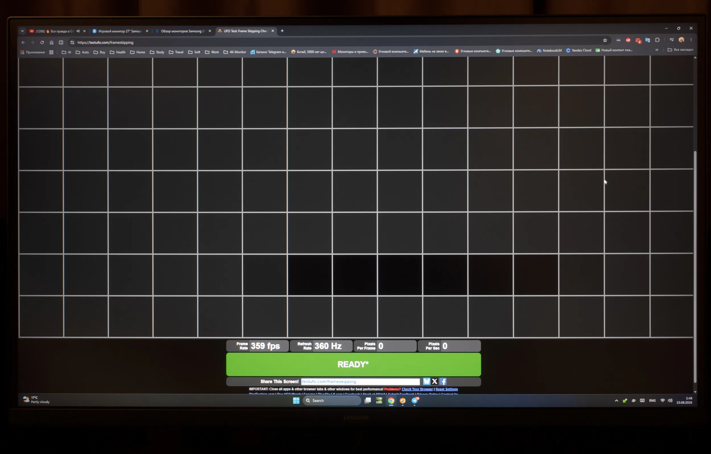Open the volume icon in system tray
This screenshot has width=711, height=454.
coord(670,400)
